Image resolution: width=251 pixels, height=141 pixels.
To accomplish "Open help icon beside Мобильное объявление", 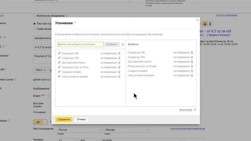I will [66, 16].
